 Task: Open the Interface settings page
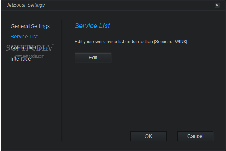click(21, 59)
